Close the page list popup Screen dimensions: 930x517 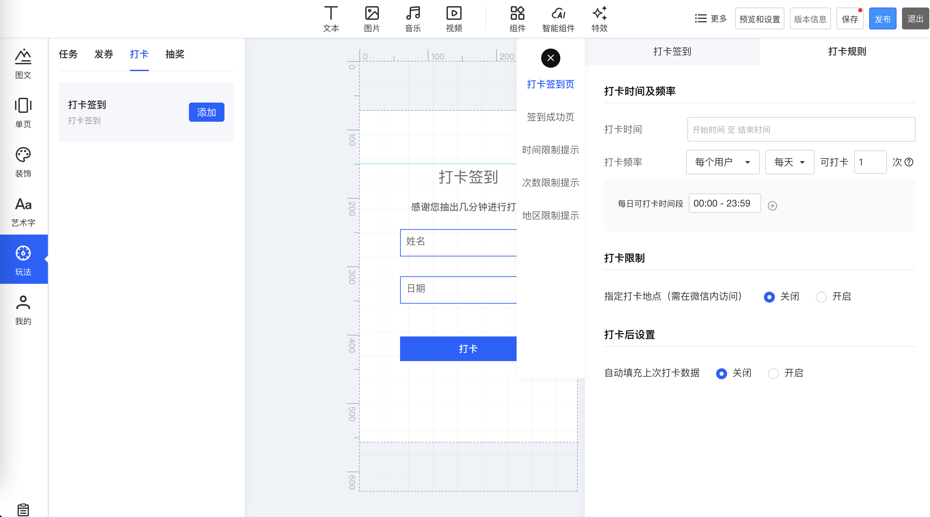[550, 58]
